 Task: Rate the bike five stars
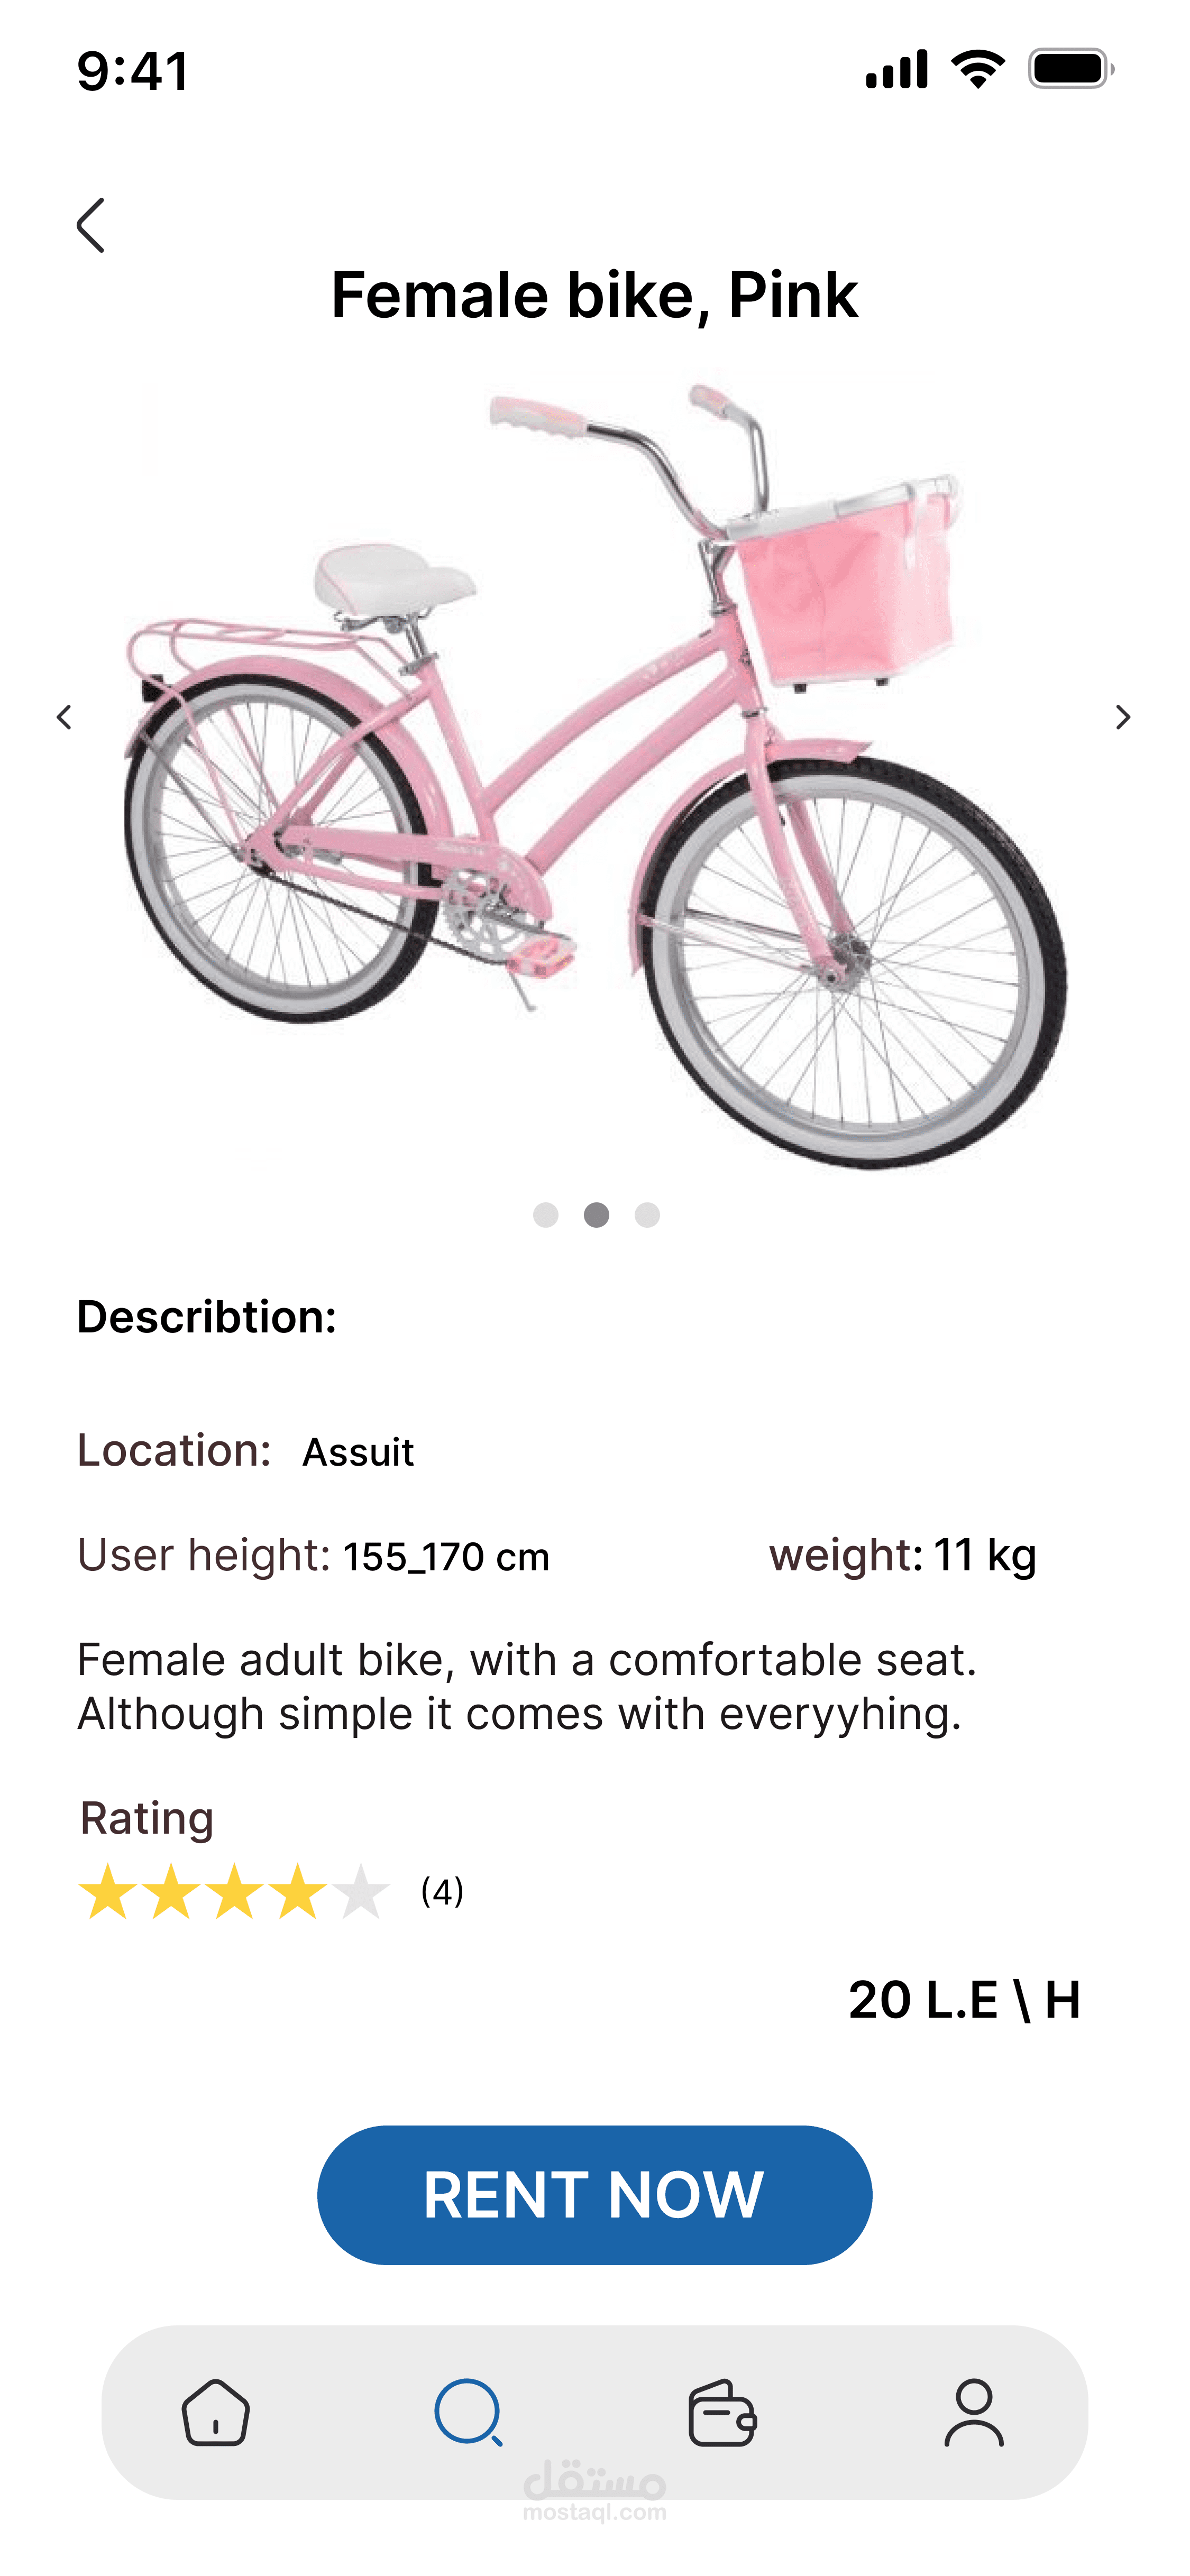point(360,1891)
